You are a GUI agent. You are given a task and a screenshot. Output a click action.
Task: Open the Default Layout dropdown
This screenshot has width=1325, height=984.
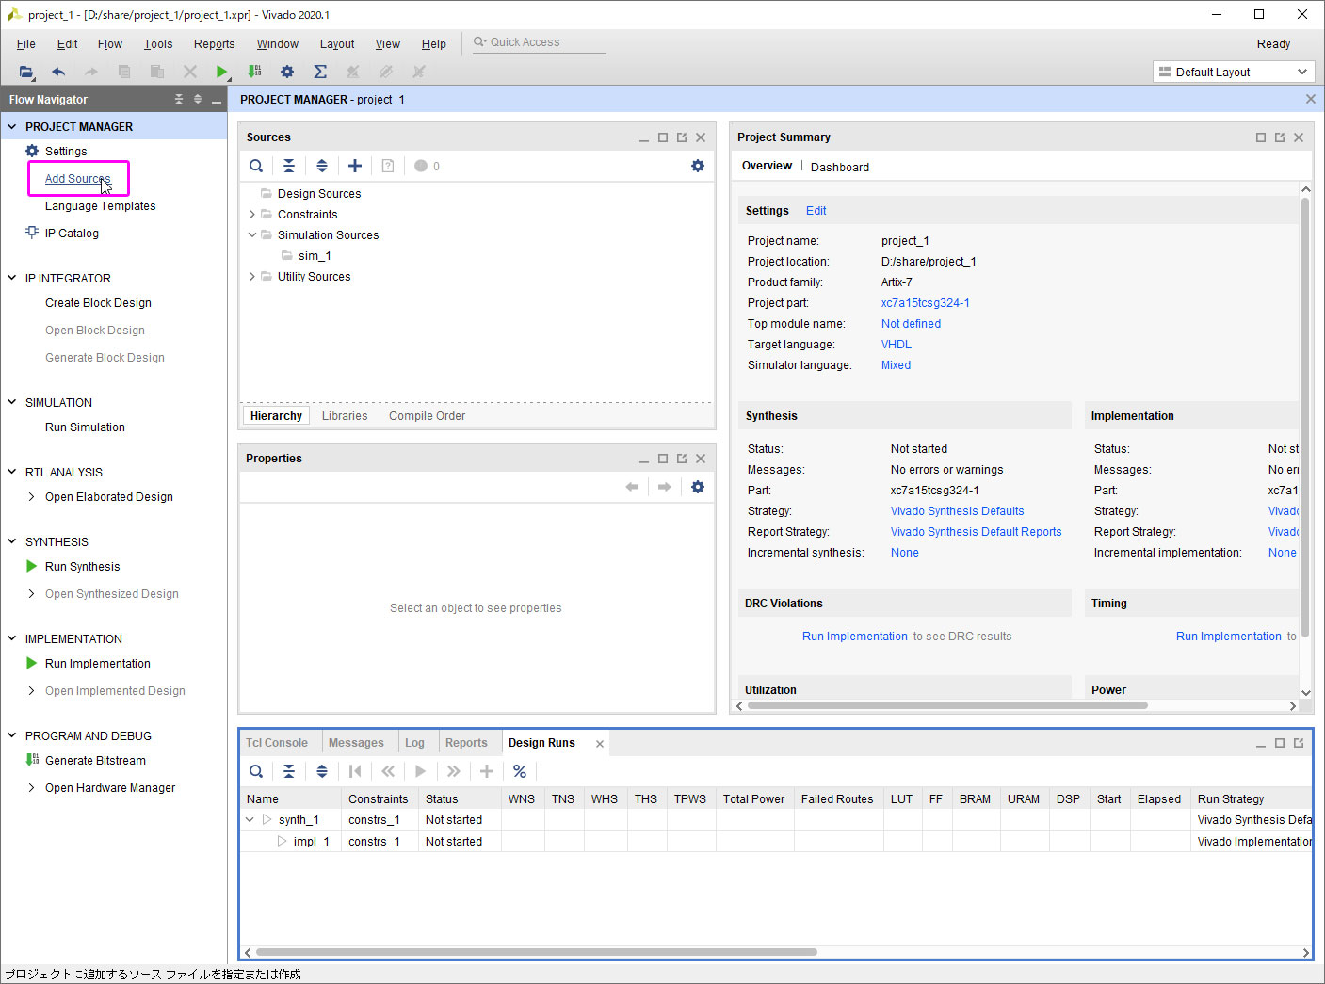(1233, 72)
